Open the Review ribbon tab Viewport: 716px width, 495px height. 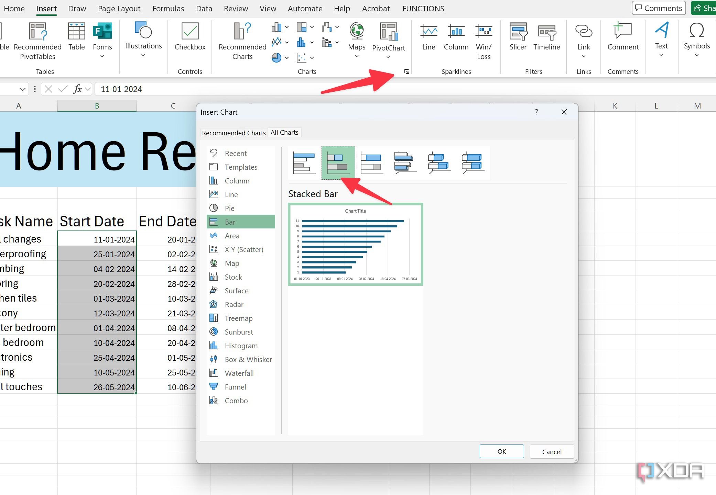click(x=236, y=8)
